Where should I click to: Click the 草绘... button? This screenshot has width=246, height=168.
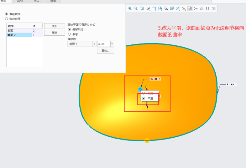[x=105, y=51]
